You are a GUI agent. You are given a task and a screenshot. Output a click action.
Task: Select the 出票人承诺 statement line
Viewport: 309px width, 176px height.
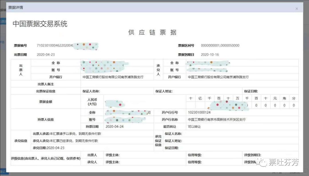[x=67, y=134]
